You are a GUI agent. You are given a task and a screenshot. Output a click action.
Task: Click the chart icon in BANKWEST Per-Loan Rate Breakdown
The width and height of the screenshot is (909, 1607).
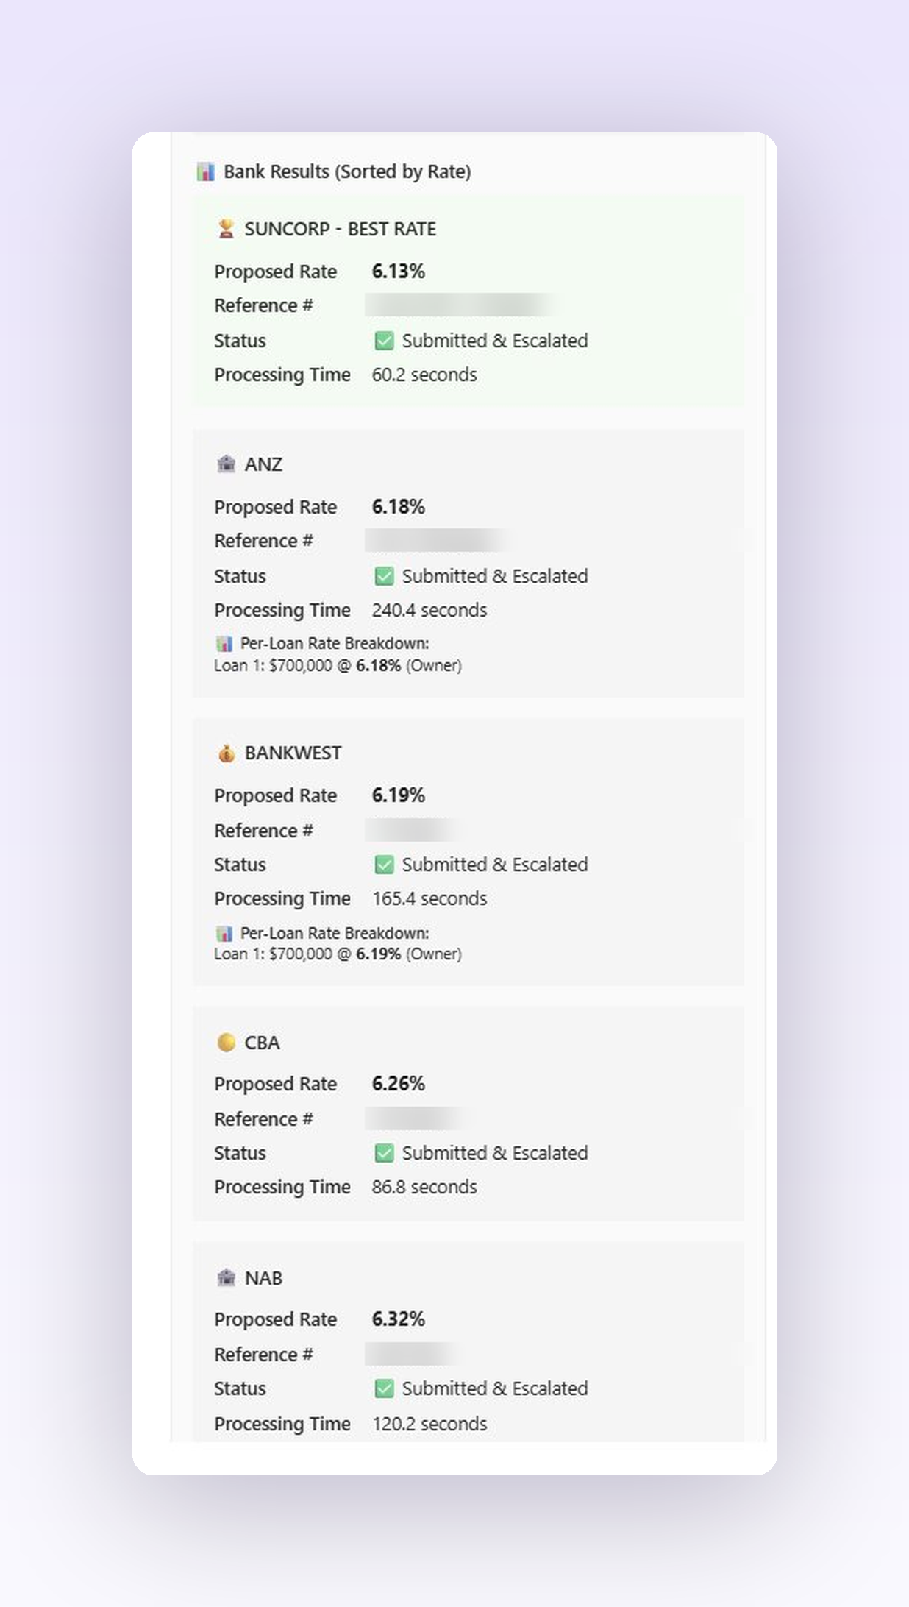pyautogui.click(x=224, y=933)
